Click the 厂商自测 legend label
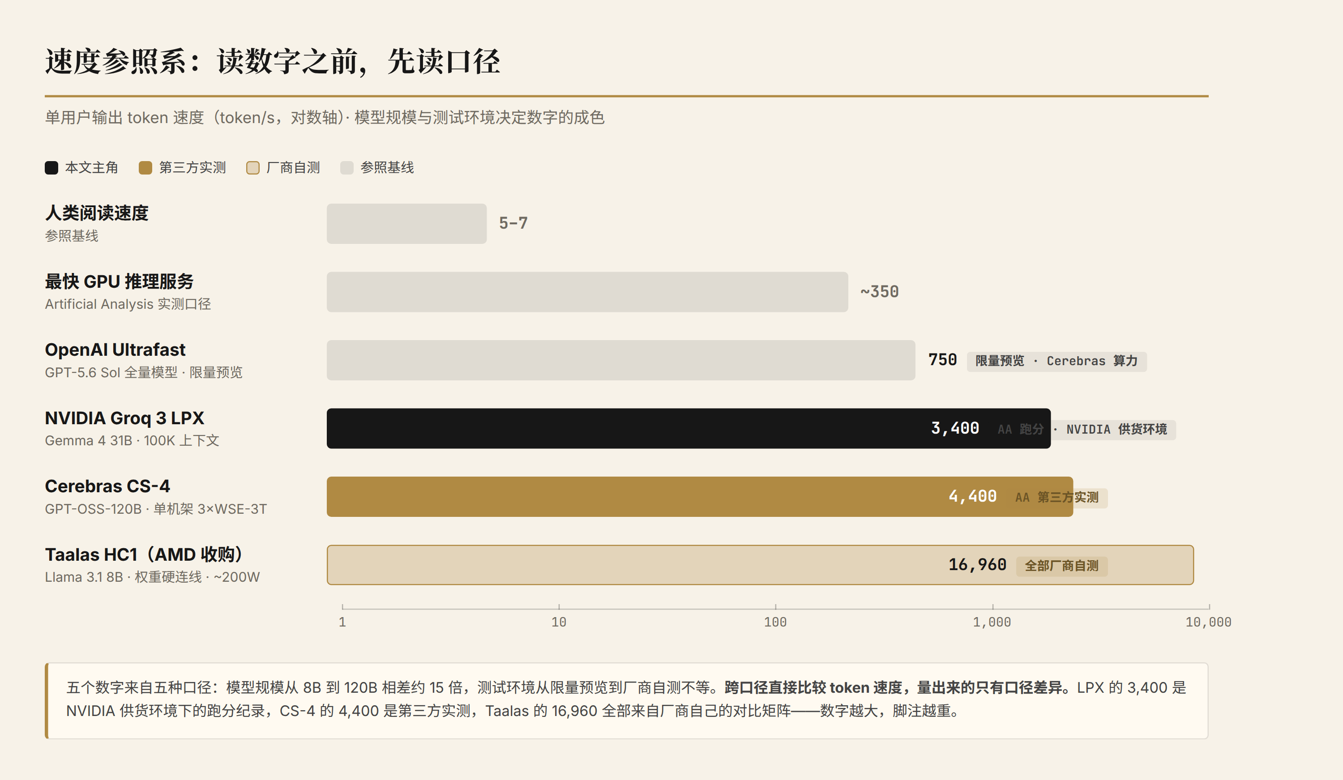The image size is (1343, 780). [x=293, y=168]
